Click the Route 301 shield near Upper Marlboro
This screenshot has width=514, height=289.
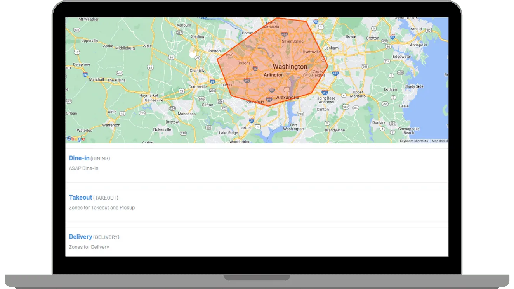click(x=346, y=107)
